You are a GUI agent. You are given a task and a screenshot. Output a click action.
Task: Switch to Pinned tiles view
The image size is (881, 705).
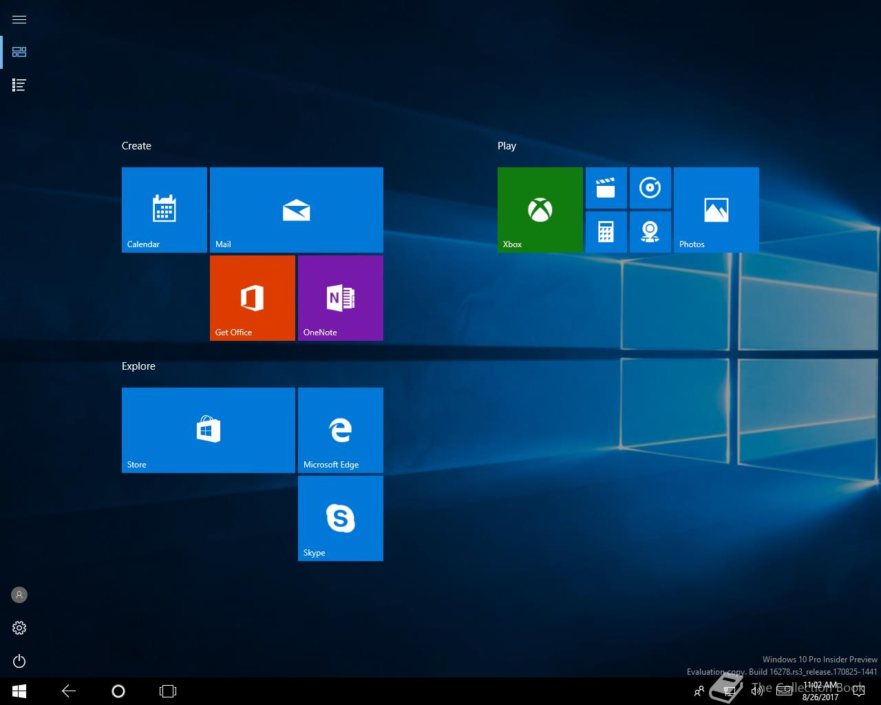[19, 52]
